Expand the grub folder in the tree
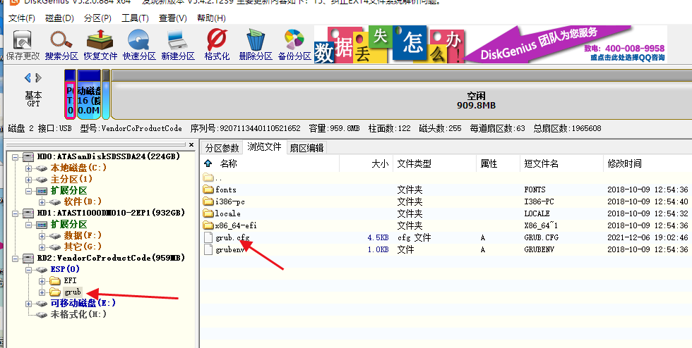The image size is (692, 348). pos(42,292)
